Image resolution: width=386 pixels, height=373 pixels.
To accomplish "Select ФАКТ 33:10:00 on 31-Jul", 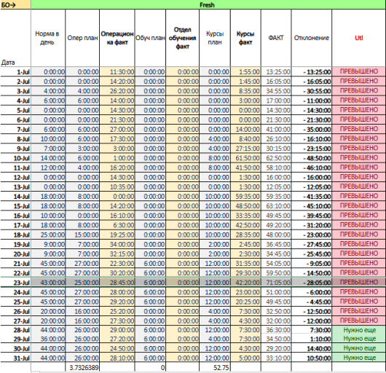I will pos(276,358).
